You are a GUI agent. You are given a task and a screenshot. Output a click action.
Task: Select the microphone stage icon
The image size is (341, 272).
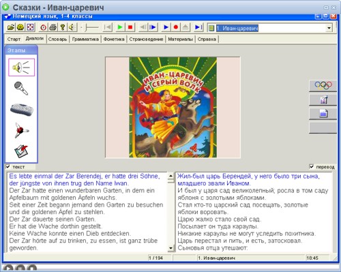[x=21, y=89]
